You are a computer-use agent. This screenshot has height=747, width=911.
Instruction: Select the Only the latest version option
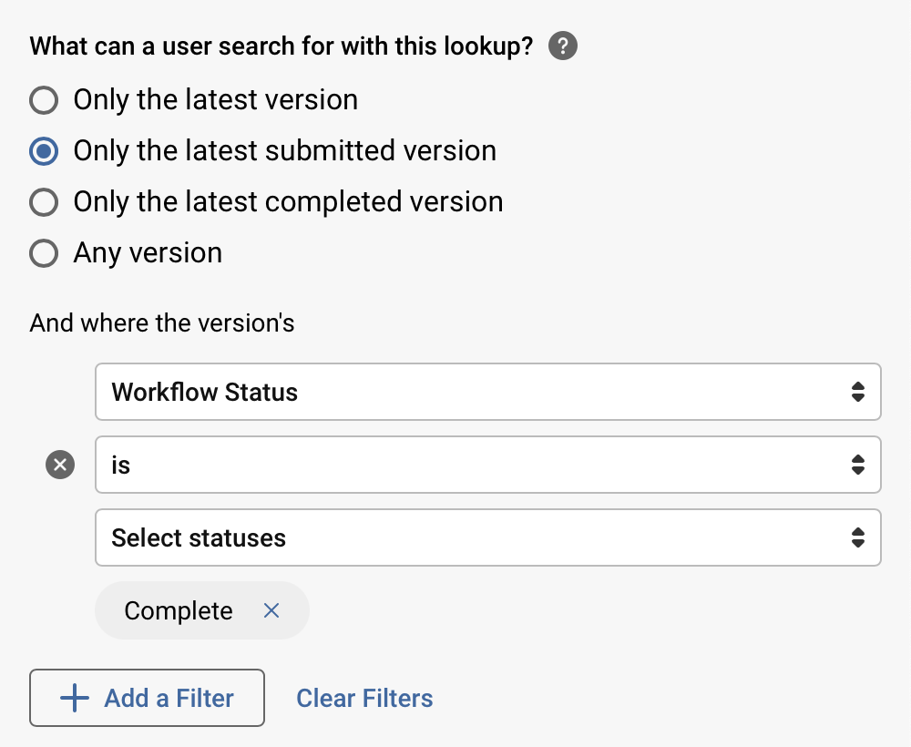click(x=43, y=100)
